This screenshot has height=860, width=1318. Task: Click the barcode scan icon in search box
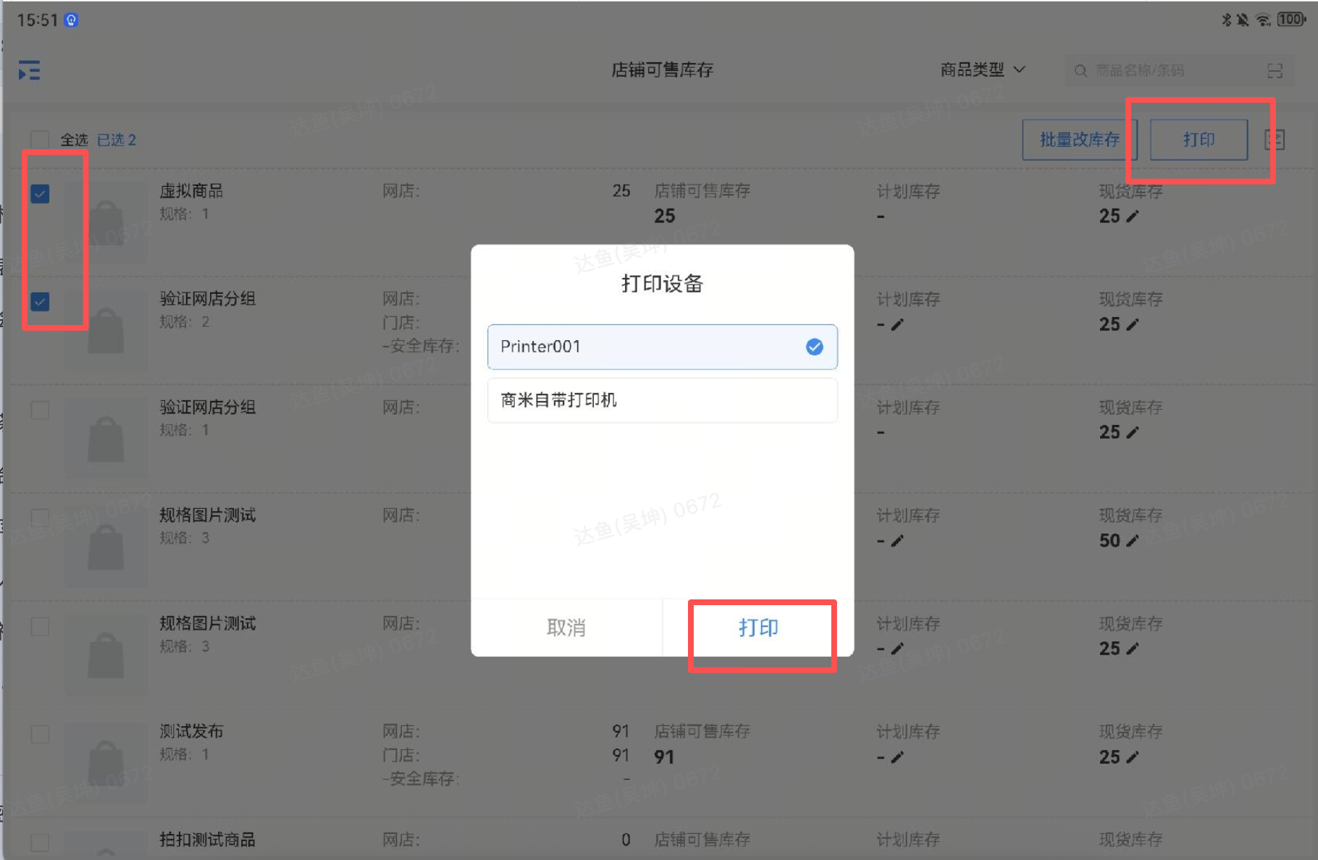[x=1275, y=70]
